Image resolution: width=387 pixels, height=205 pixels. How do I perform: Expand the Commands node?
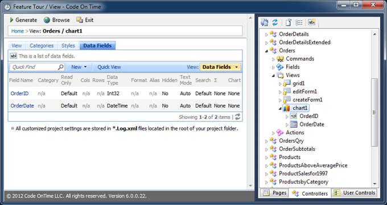[273, 59]
